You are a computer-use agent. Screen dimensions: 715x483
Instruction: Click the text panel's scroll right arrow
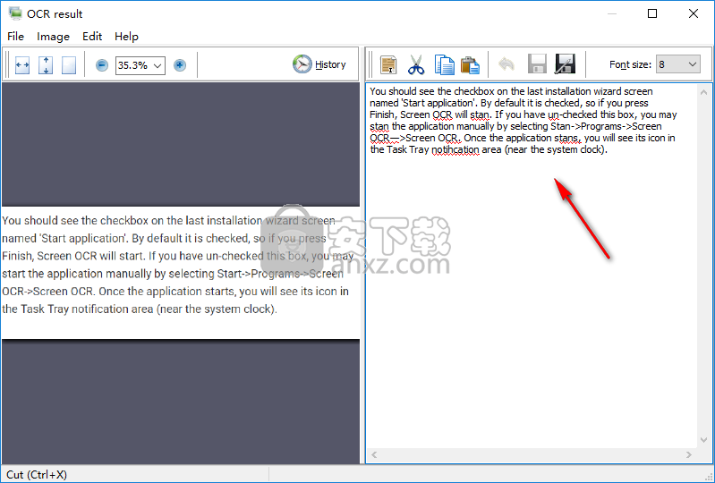point(690,455)
